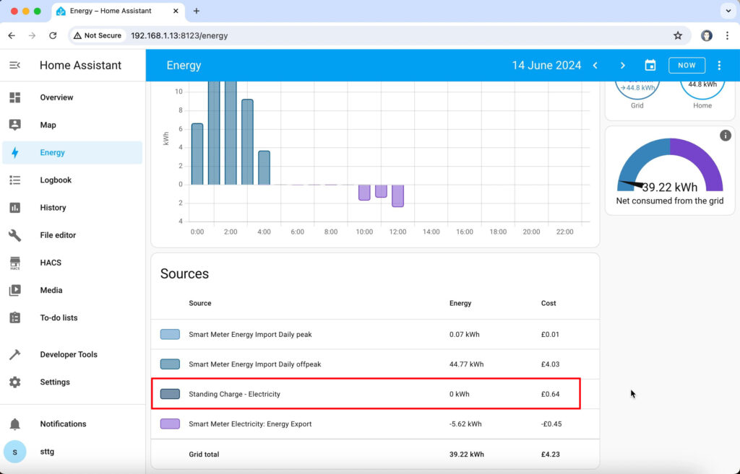Click the Grid total row label
The height and width of the screenshot is (474, 740).
[x=204, y=455]
